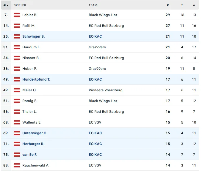Viewport: 202px width, 171px height.
Task: Click Black Wings Linz in Lebler row
Action: 103,15
